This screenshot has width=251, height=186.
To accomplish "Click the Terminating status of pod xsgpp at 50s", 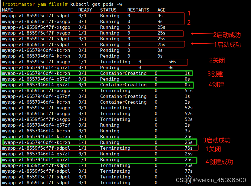I will [115, 61].
